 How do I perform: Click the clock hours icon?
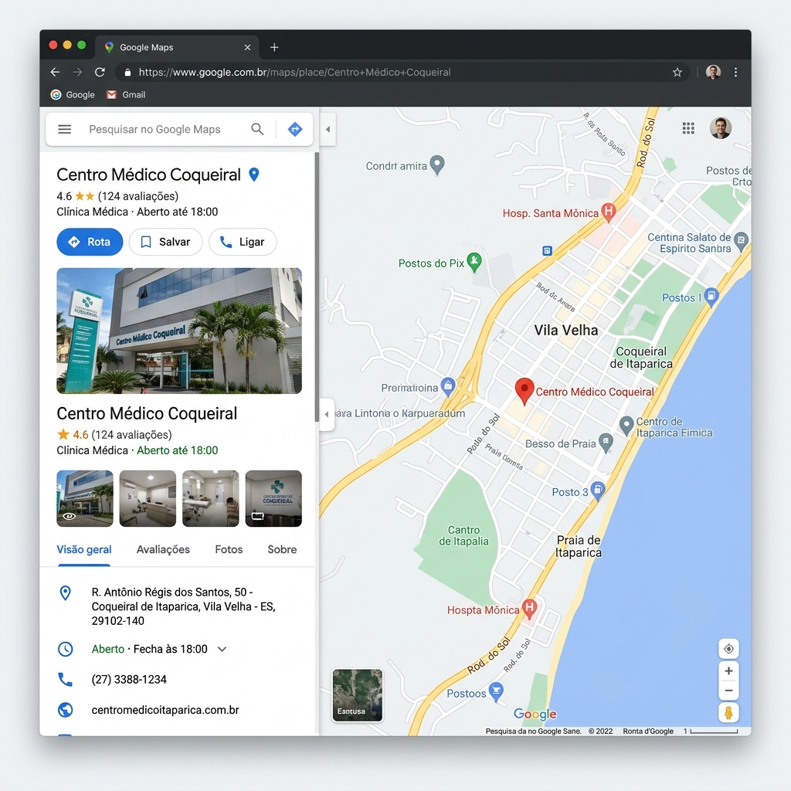point(65,649)
